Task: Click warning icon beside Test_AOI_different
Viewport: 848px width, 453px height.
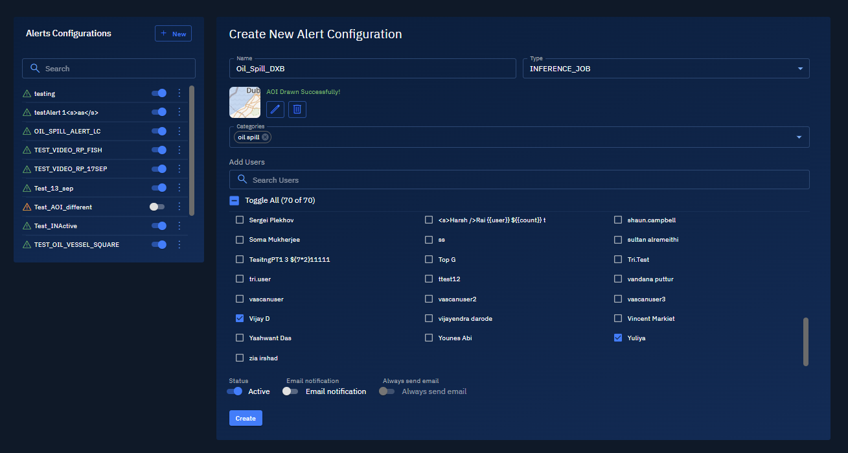Action: [27, 207]
